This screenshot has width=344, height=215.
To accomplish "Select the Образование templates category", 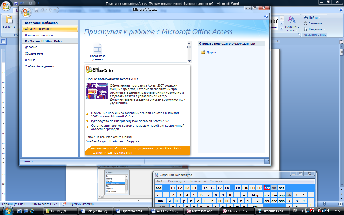I will pyautogui.click(x=50, y=53).
